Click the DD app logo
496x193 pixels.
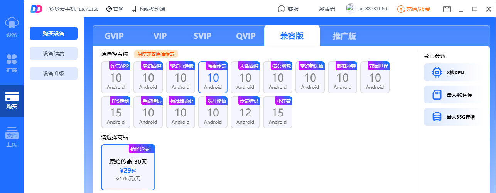36,9
